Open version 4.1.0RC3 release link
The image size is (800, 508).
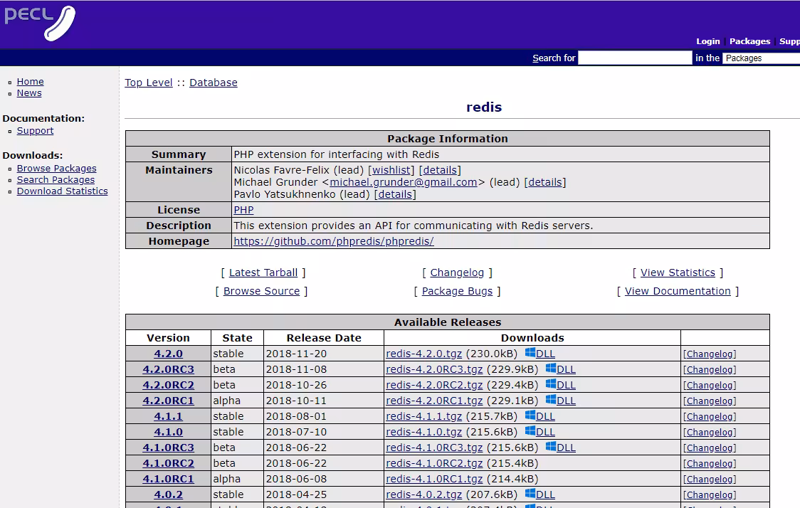[x=169, y=448]
